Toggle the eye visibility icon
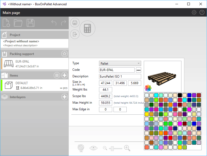Screen dimensions: 207x156 [x=93, y=148]
